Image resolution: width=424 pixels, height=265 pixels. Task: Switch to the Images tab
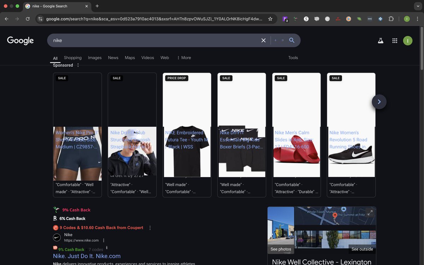pos(95,58)
